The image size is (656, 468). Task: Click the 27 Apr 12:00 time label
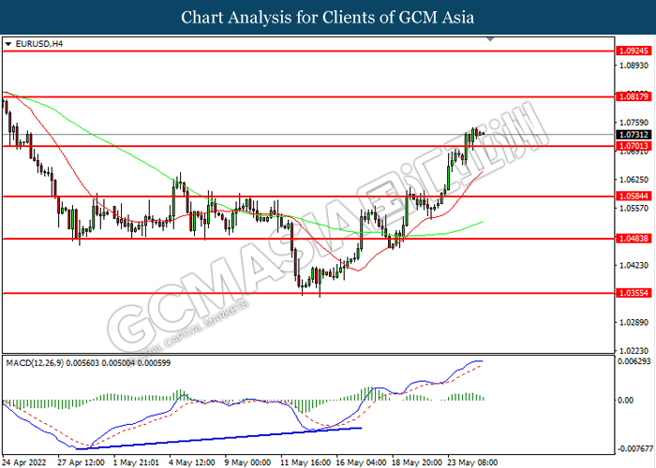[x=82, y=462]
